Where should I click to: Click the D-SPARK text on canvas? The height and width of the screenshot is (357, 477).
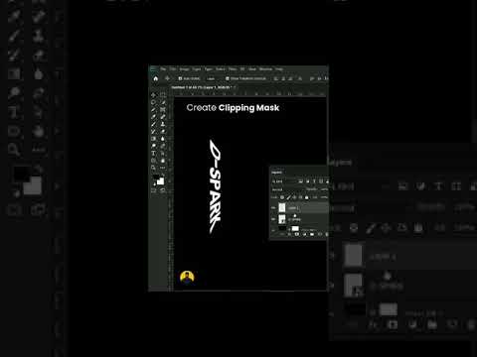click(215, 186)
